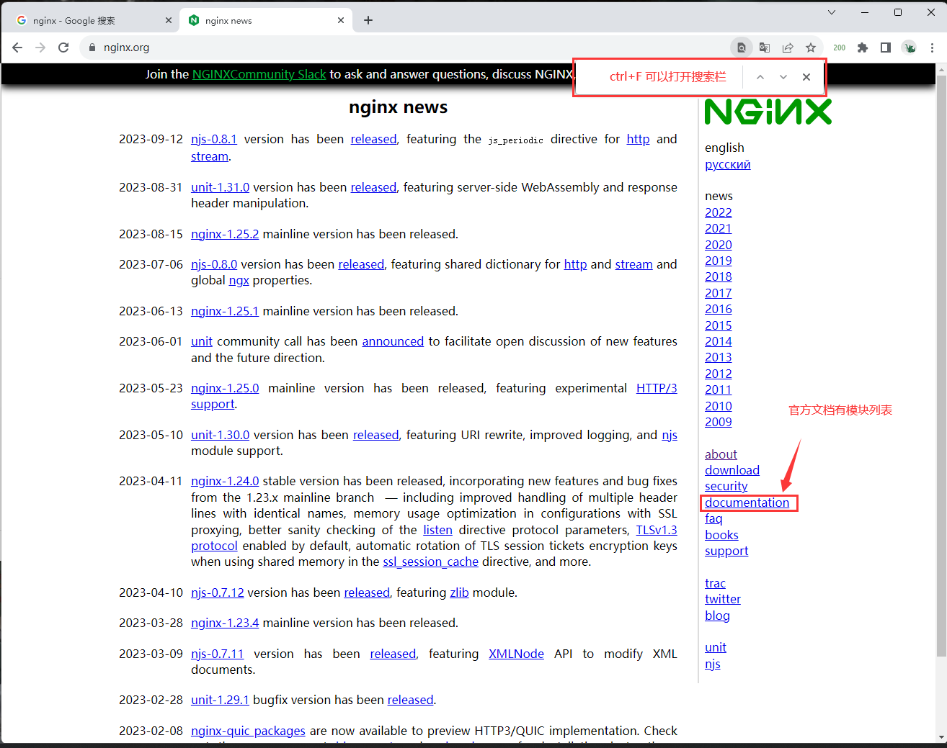The height and width of the screenshot is (748, 947).
Task: Open the unit-1.31.0 release link
Action: tap(220, 187)
